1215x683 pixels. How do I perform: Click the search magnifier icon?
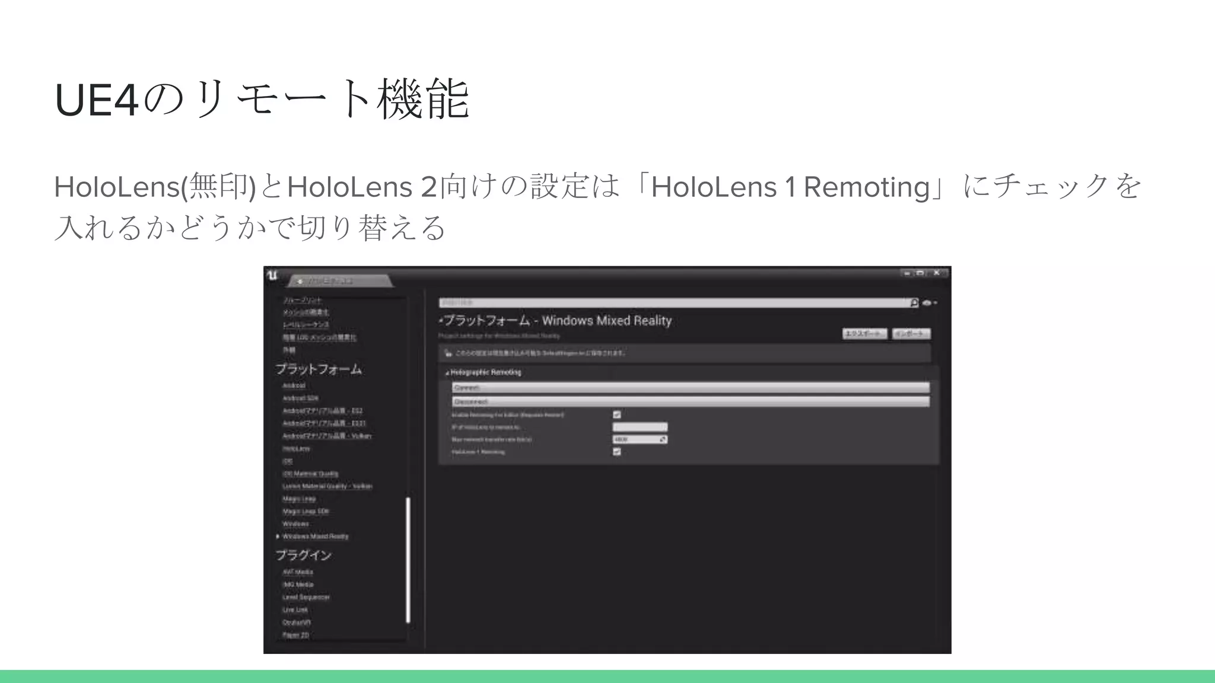tap(914, 303)
